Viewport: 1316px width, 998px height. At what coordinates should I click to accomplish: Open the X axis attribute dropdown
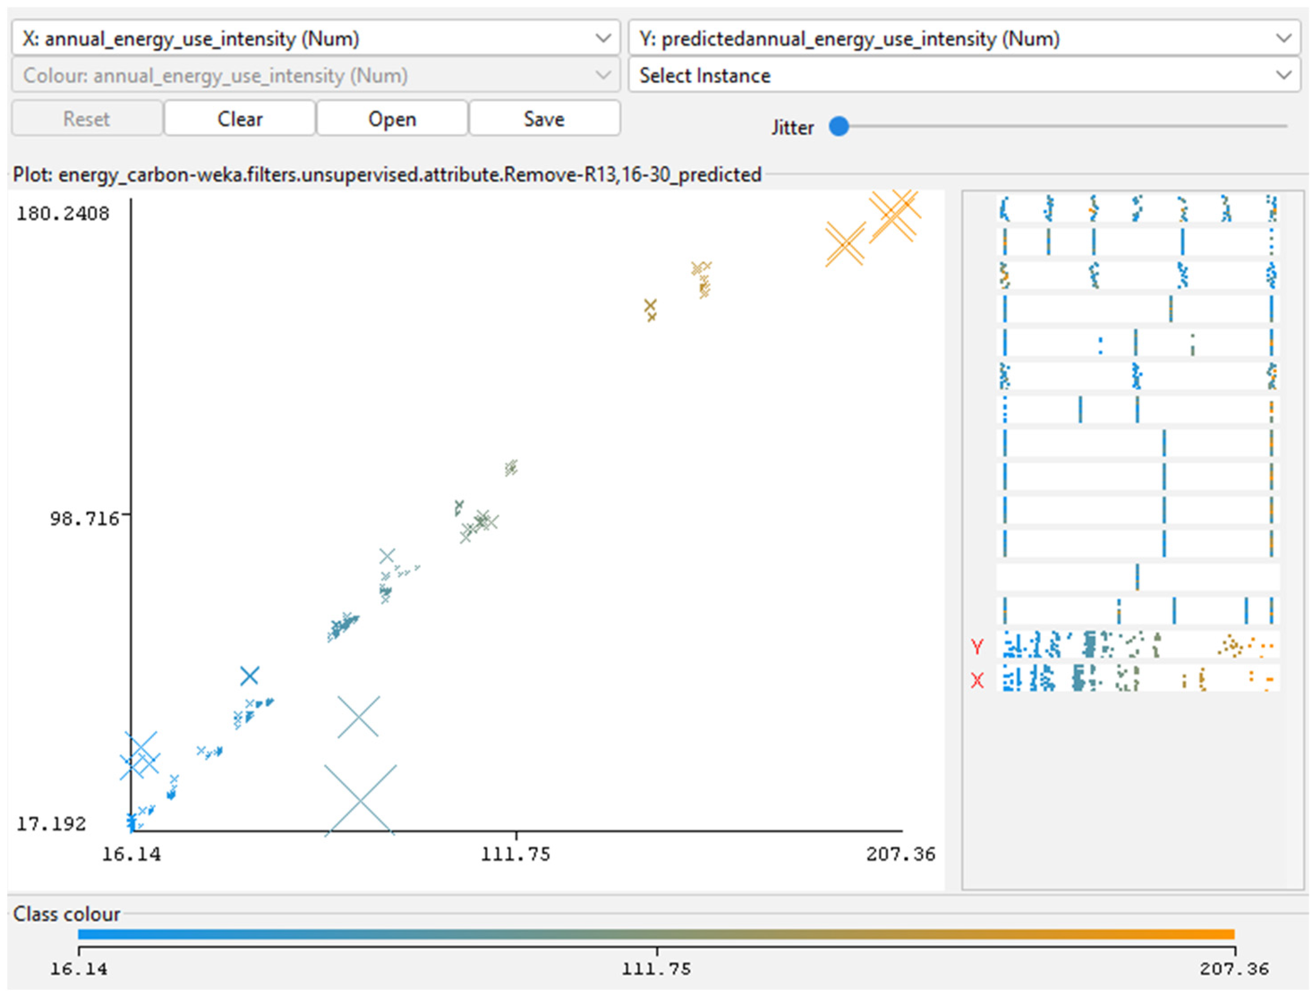coord(315,38)
